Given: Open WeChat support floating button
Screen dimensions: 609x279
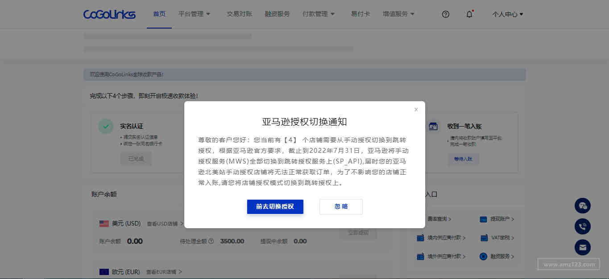Looking at the screenshot, I should [582, 205].
